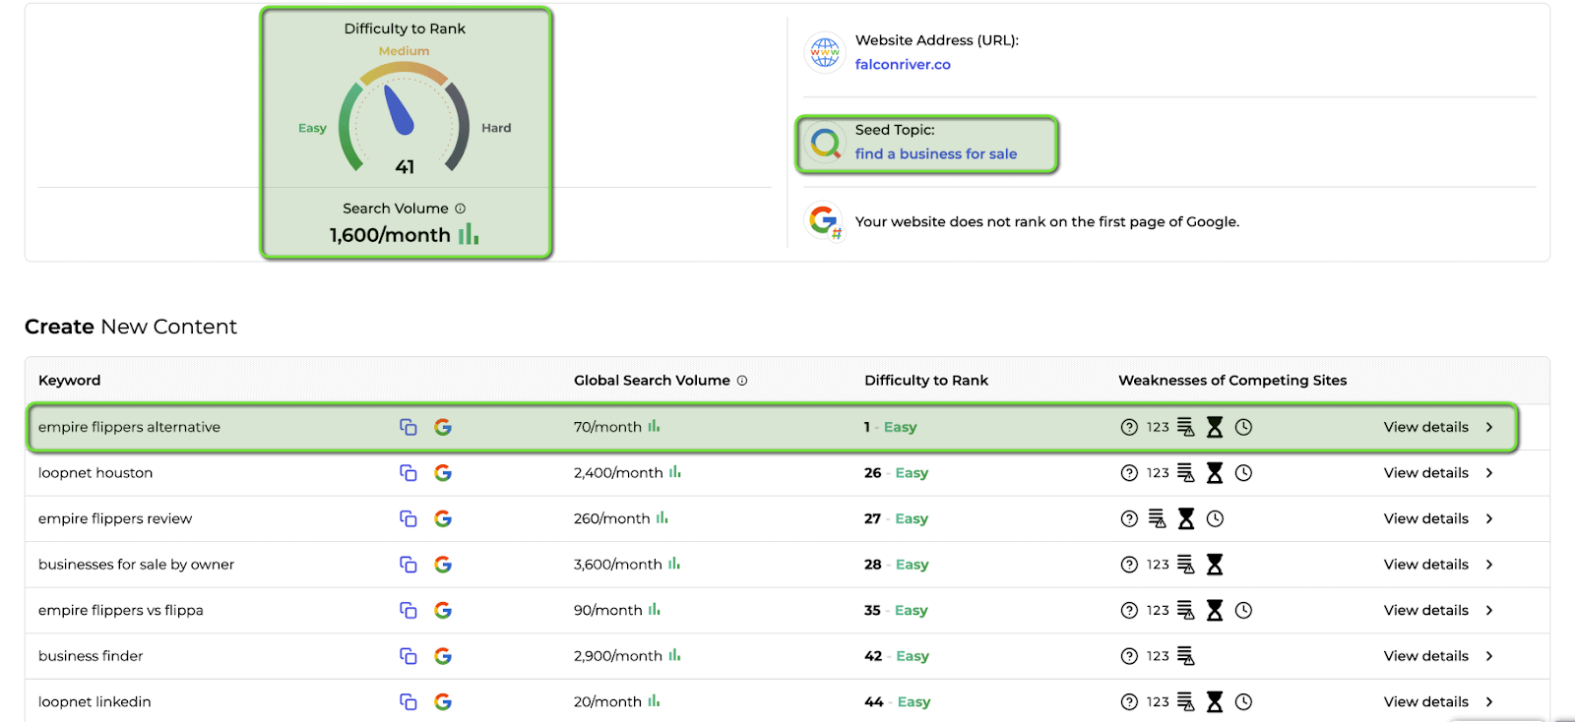The width and height of the screenshot is (1575, 722).
Task: View details for 'empire flippers vs flippa'
Action: tap(1425, 610)
